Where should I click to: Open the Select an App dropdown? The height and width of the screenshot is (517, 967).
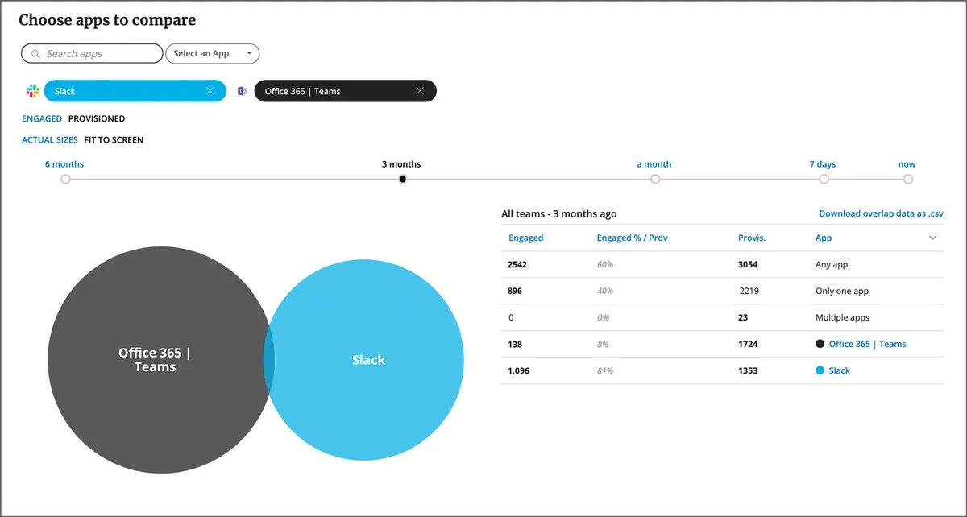213,54
